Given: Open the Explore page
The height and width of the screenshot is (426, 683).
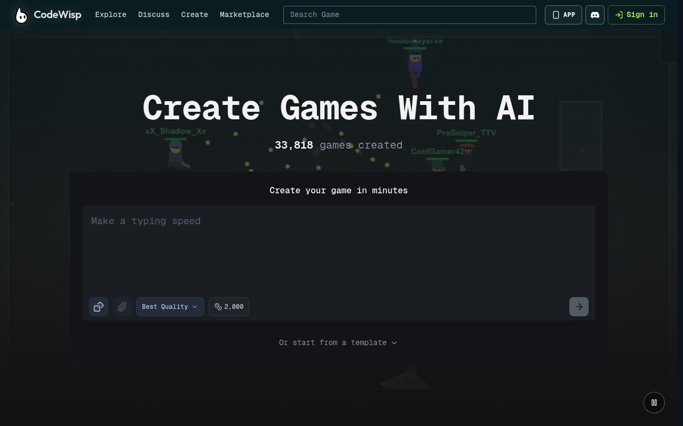Looking at the screenshot, I should click(x=110, y=14).
